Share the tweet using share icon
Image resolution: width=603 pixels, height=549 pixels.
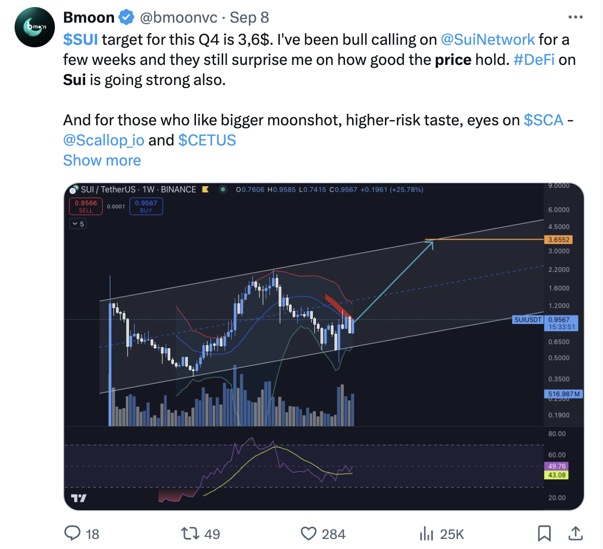point(575,533)
